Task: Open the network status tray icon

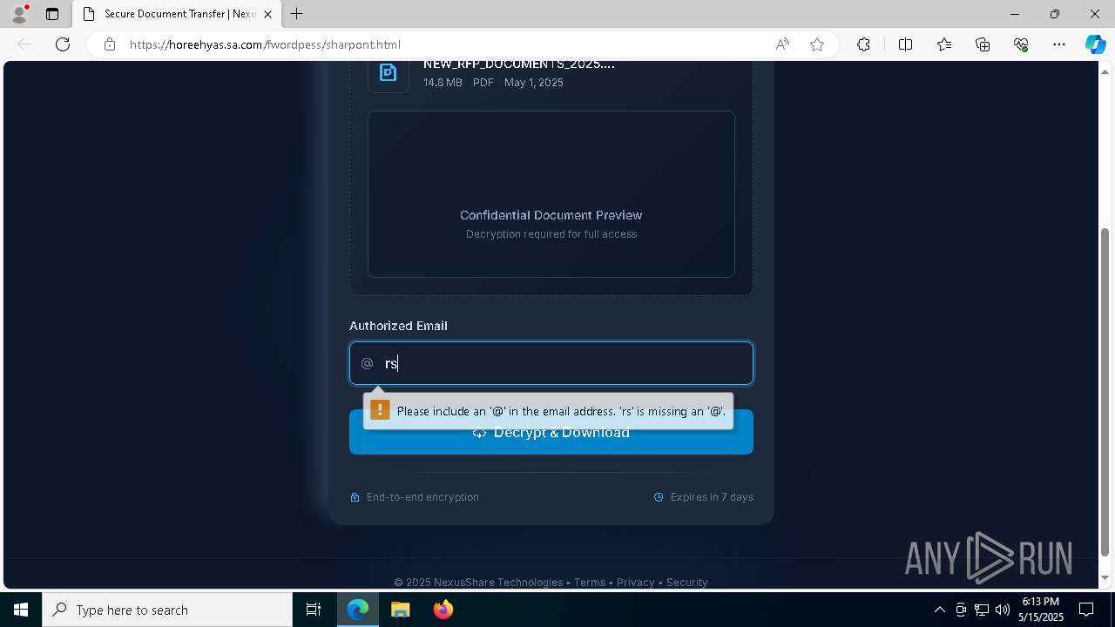Action: (982, 610)
